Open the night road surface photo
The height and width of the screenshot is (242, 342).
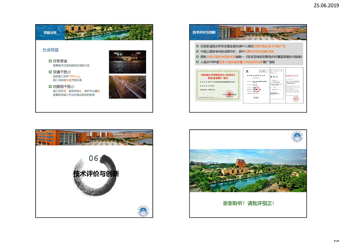pyautogui.click(x=127, y=62)
